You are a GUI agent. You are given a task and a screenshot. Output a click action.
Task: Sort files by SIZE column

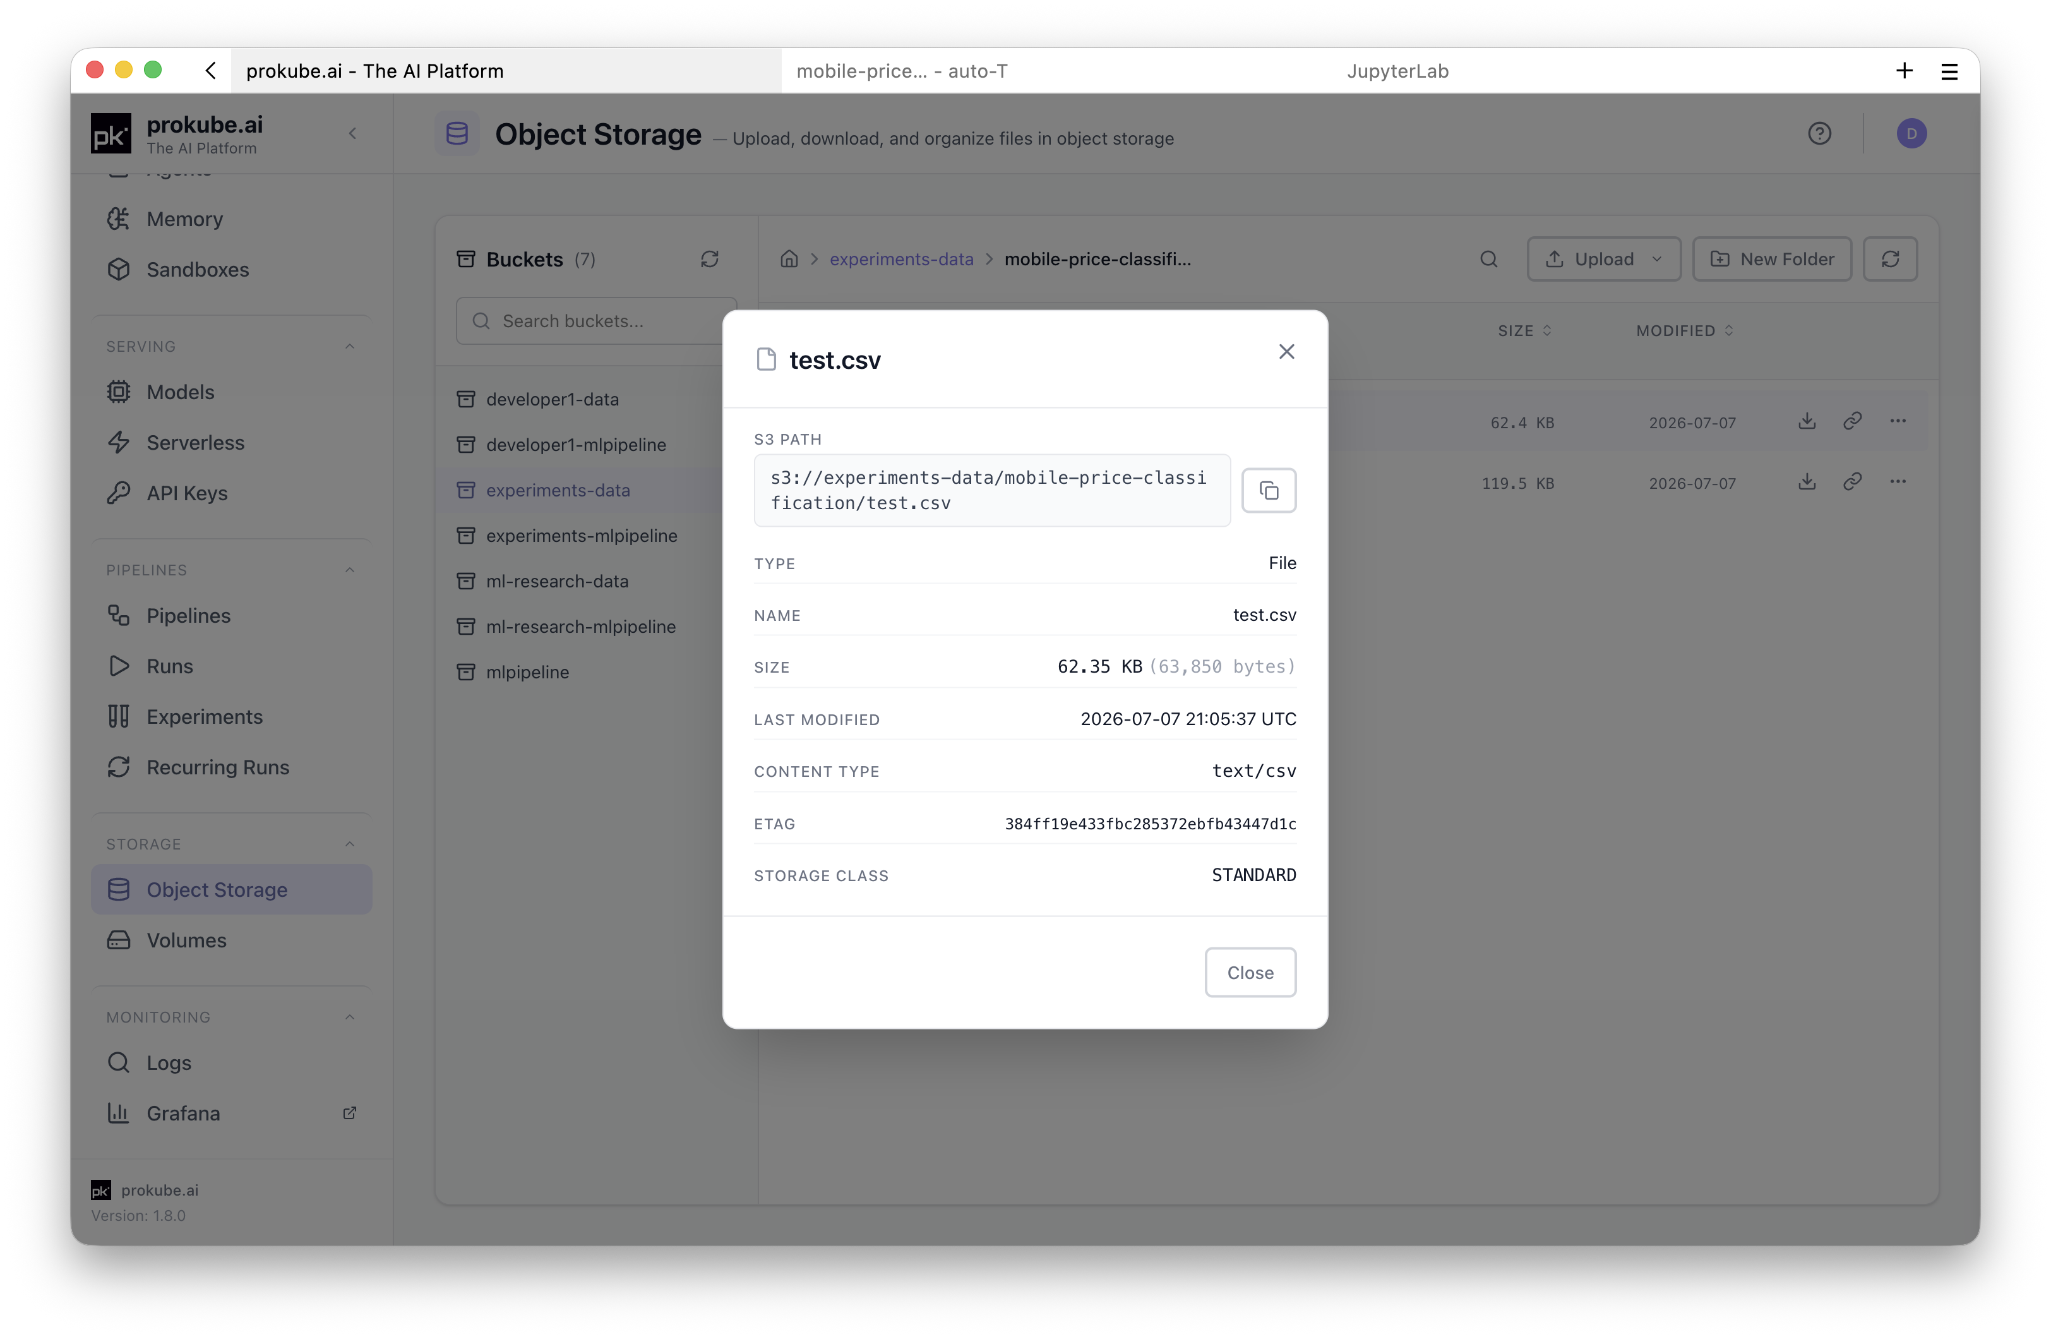point(1524,331)
